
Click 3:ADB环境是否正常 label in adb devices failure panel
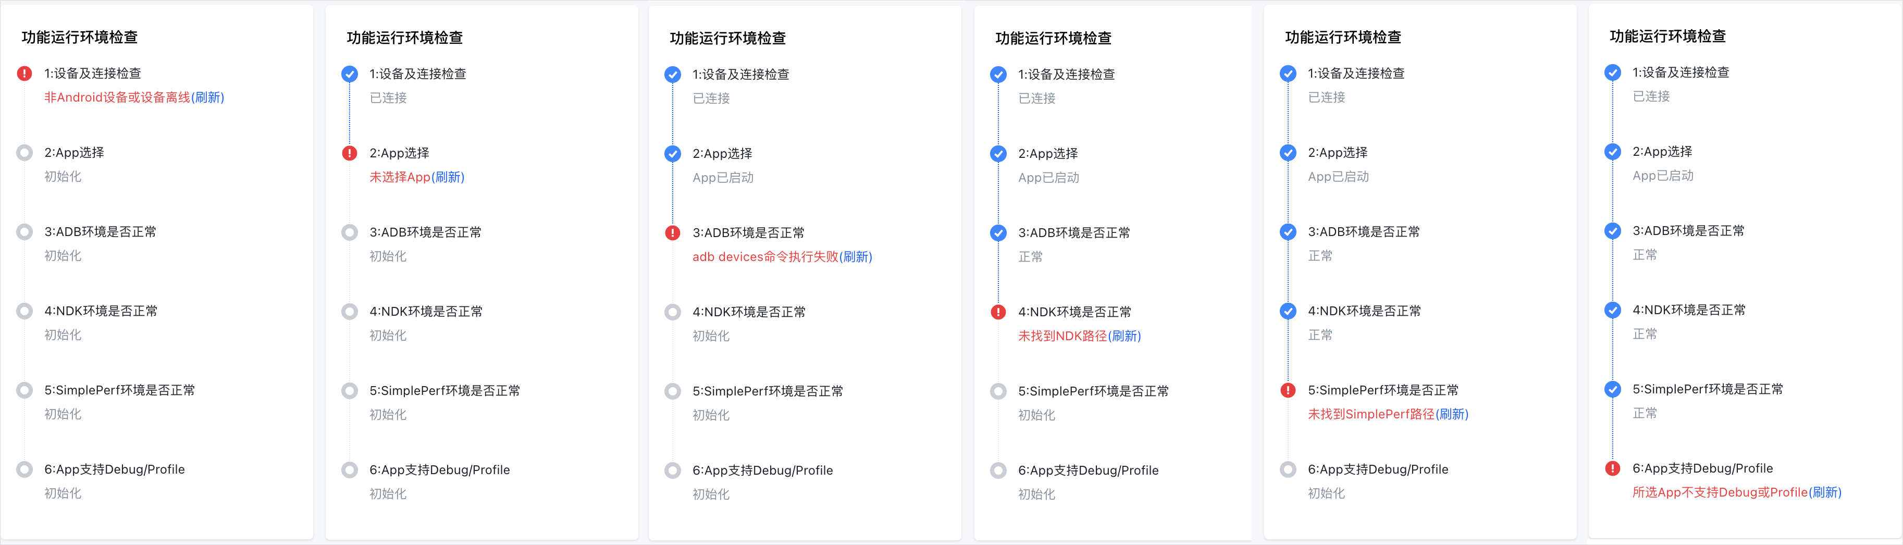click(x=748, y=232)
